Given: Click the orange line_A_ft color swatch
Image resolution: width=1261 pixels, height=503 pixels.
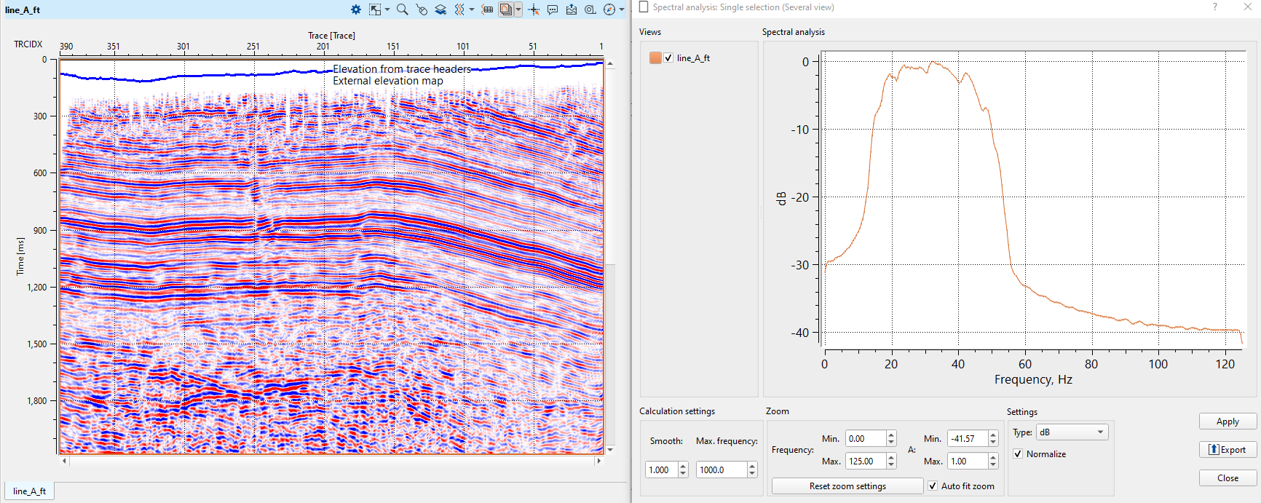Looking at the screenshot, I should 655,58.
